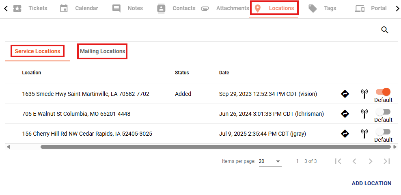Viewport: 401px width, 195px height.
Task: Click the Tags label icon
Action: [313, 9]
